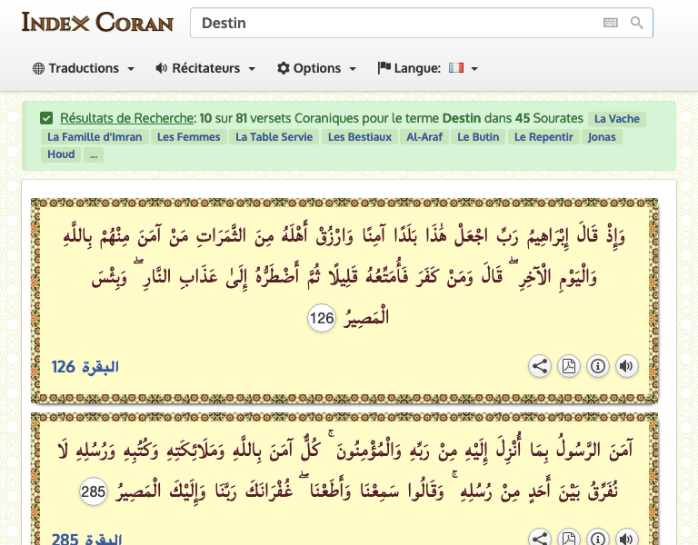Screen dimensions: 698x545
Task: Click the Résultats de Recherche link
Action: (127, 118)
